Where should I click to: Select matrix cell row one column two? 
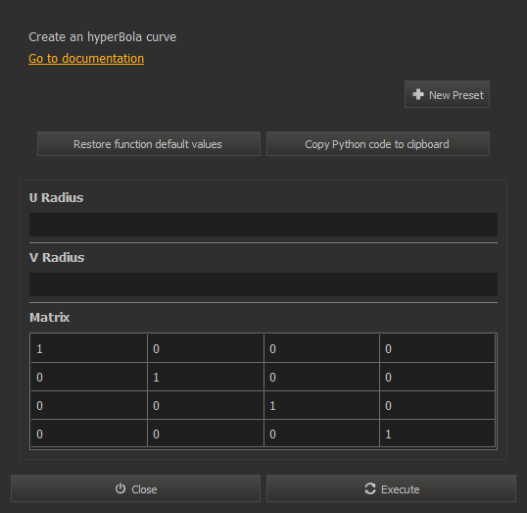click(x=206, y=348)
